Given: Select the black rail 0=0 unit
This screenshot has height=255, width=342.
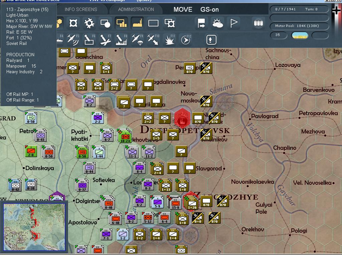Looking at the screenshot, I should (x=198, y=218).
